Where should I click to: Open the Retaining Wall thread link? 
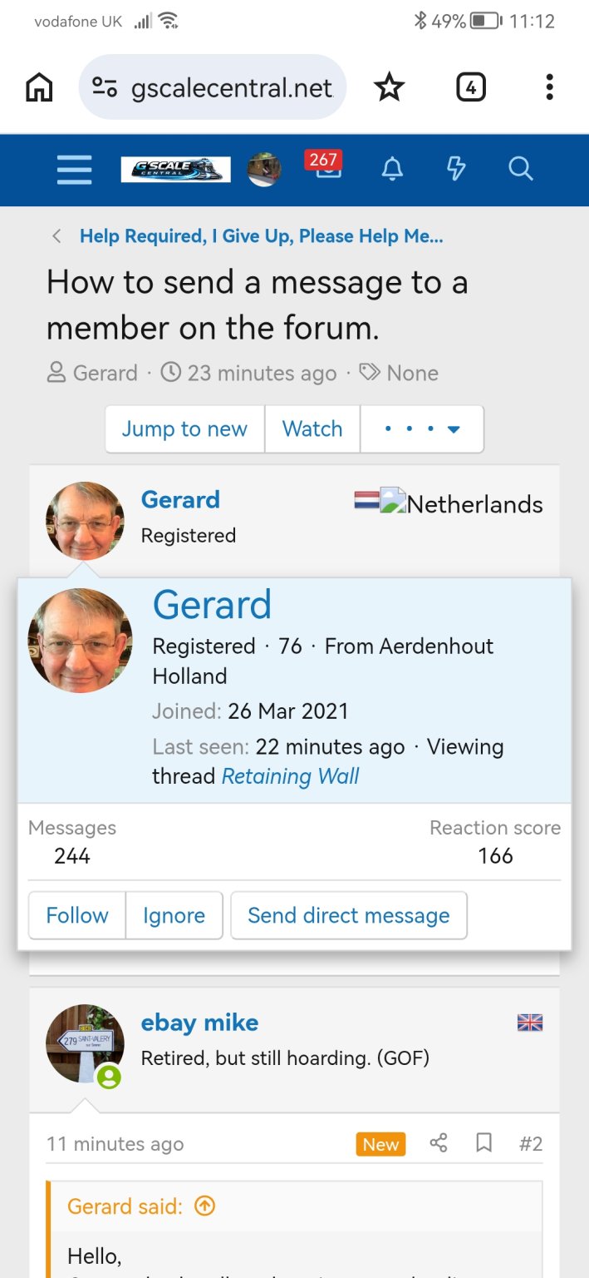coord(290,776)
